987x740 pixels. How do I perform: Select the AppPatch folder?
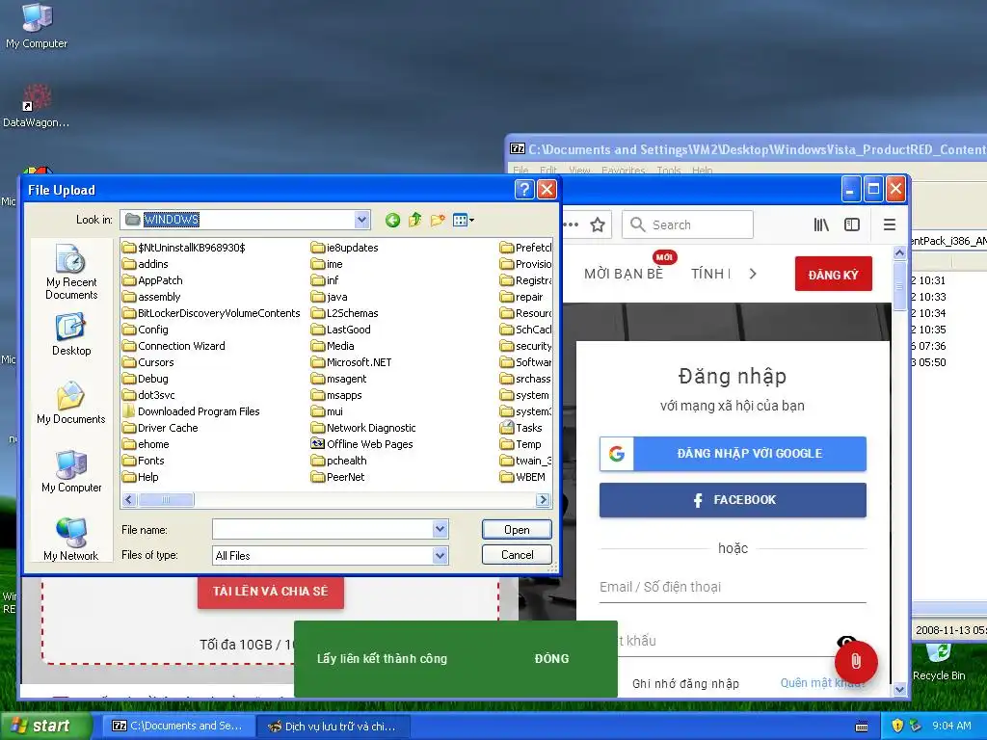(x=153, y=280)
